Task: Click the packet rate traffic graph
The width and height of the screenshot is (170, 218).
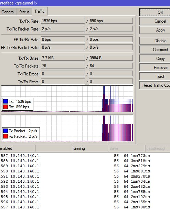Action: tap(67, 128)
